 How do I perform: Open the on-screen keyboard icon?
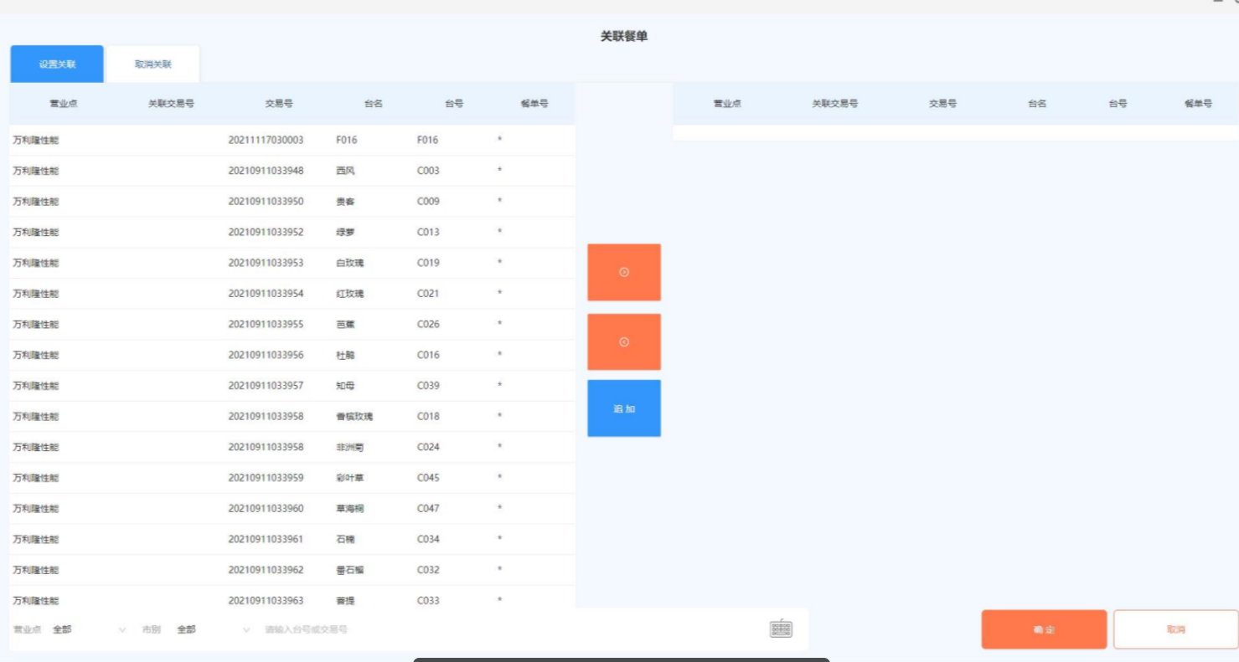pyautogui.click(x=780, y=629)
